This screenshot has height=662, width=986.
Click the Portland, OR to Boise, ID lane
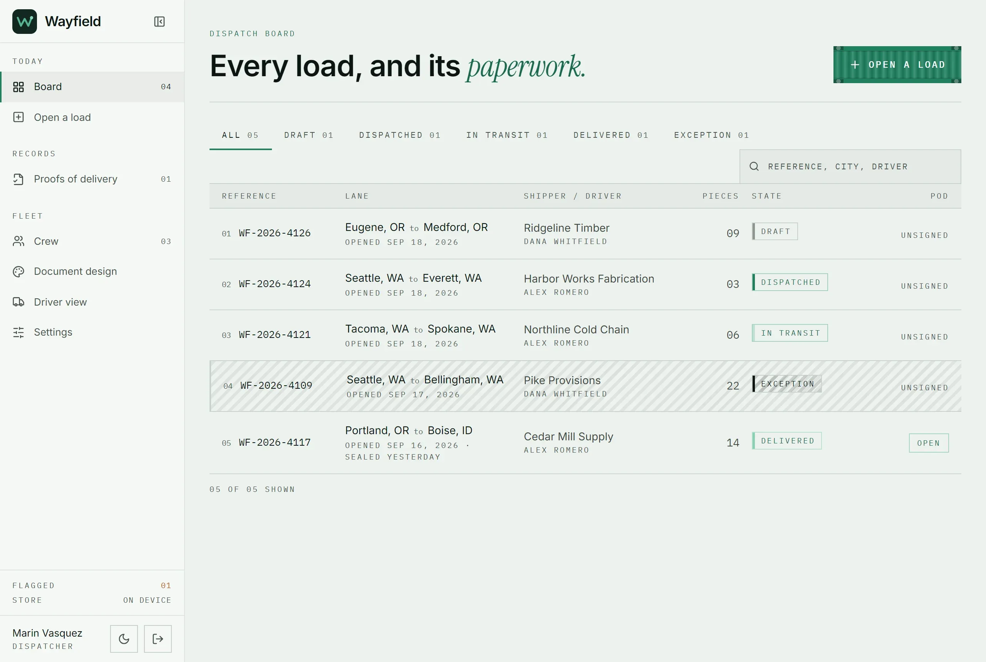(409, 430)
